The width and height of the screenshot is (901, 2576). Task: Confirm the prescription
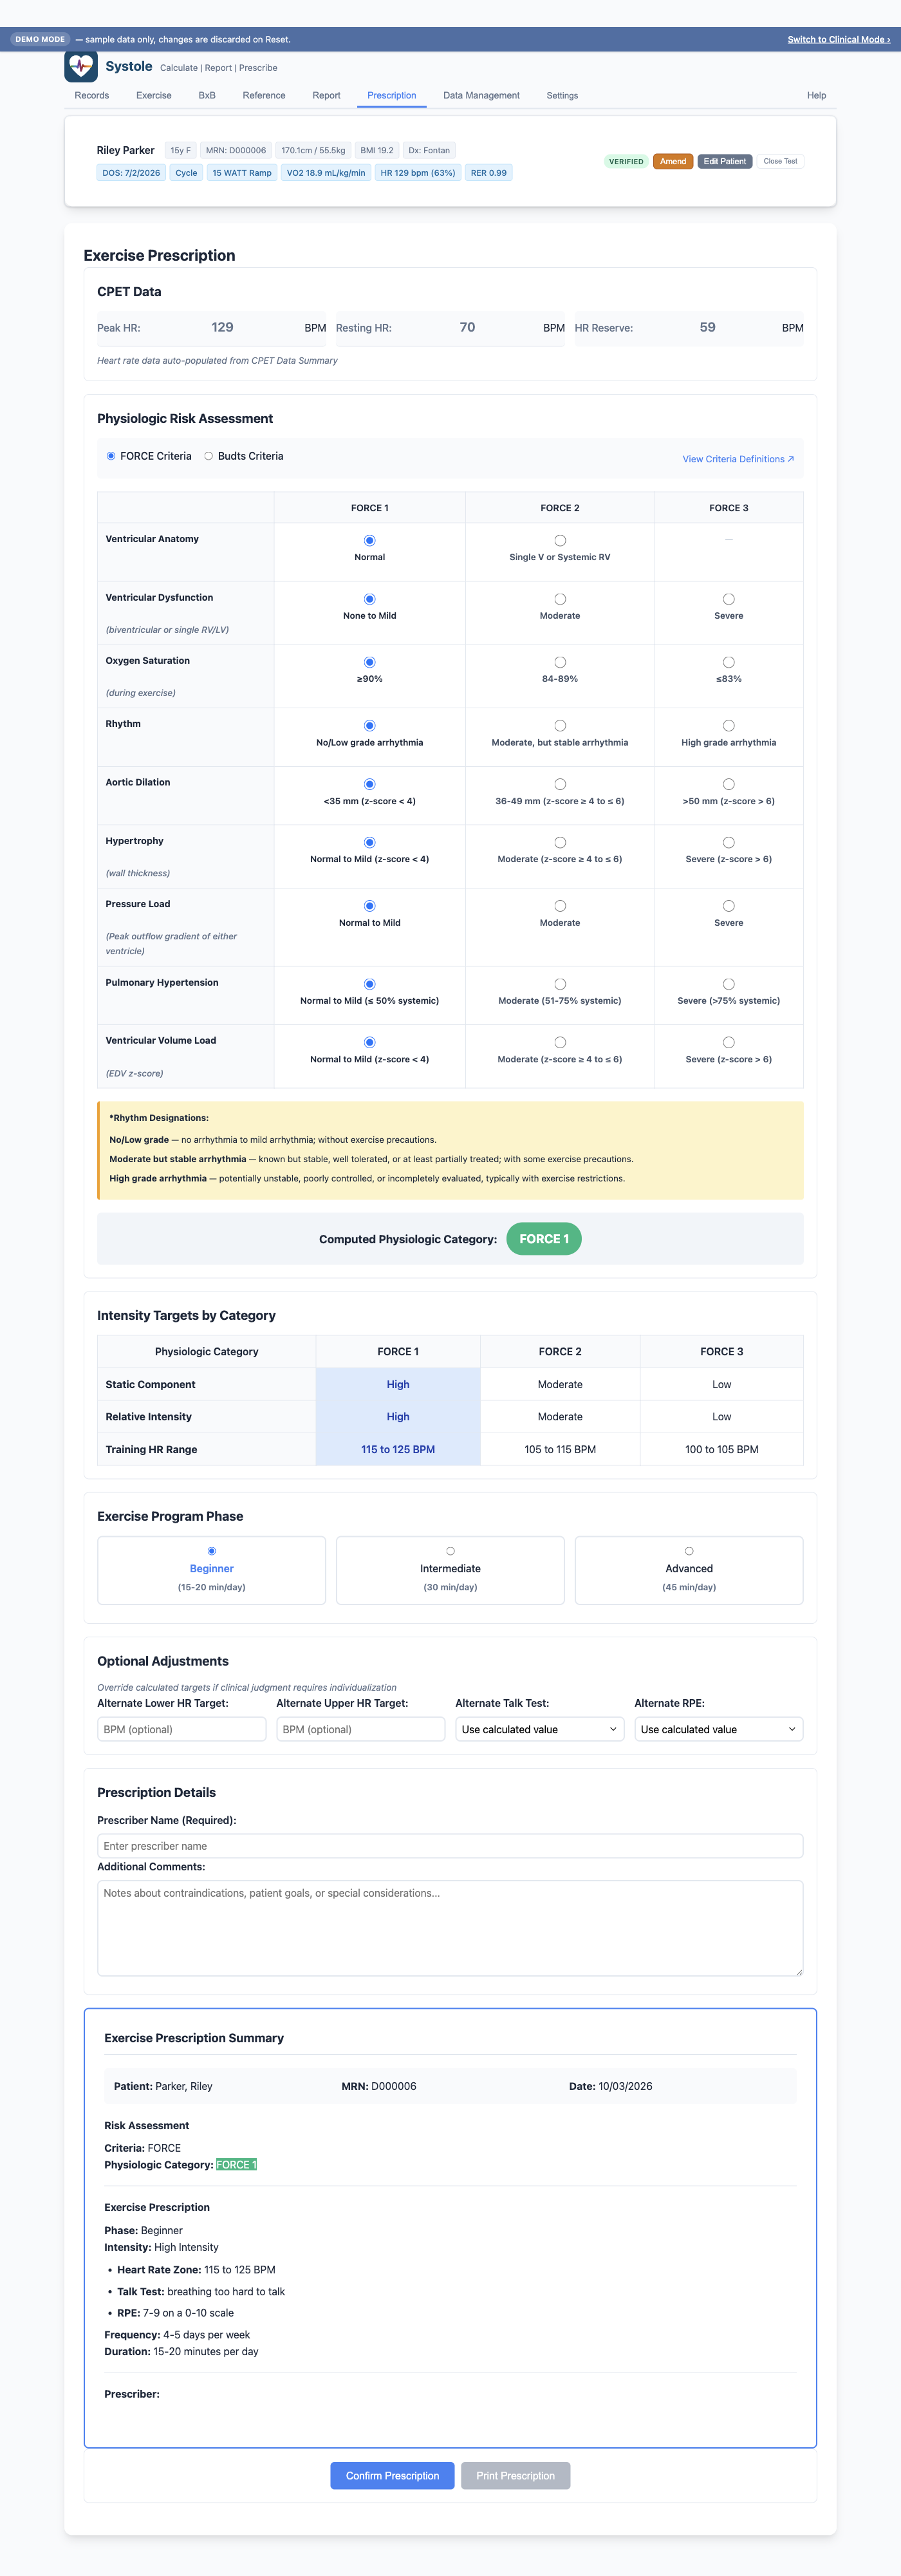(x=392, y=2475)
